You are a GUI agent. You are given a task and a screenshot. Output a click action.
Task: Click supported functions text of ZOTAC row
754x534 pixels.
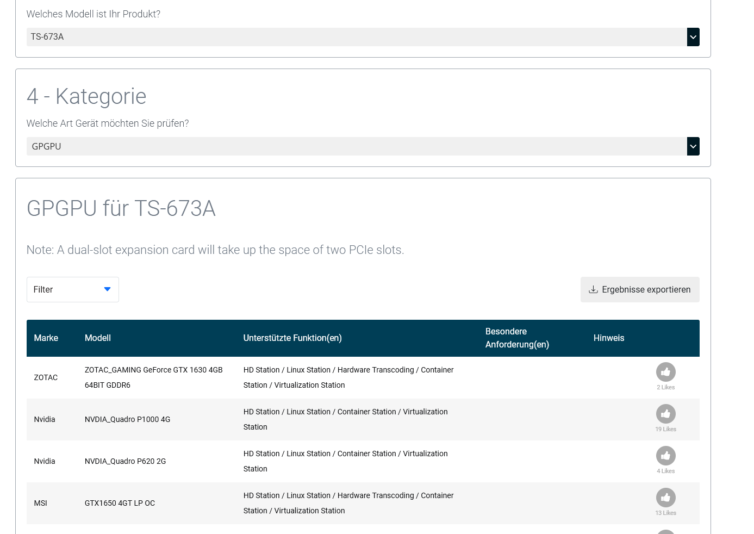point(348,377)
